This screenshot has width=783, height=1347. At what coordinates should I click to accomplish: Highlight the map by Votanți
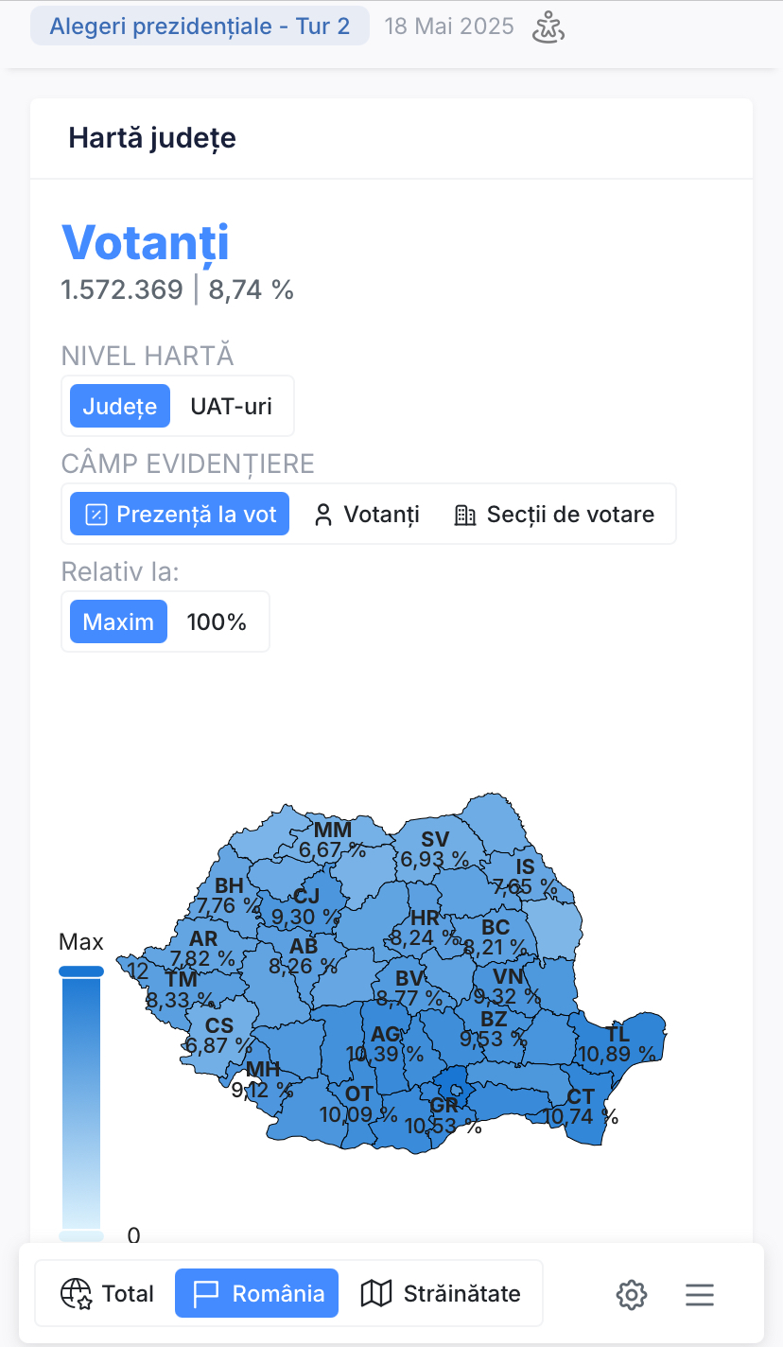[x=367, y=515]
